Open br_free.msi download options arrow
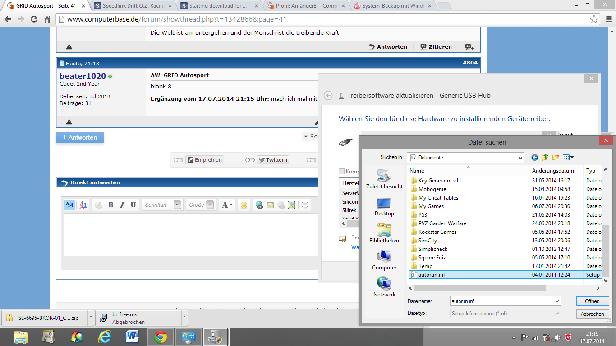616x346 pixels. tap(184, 318)
